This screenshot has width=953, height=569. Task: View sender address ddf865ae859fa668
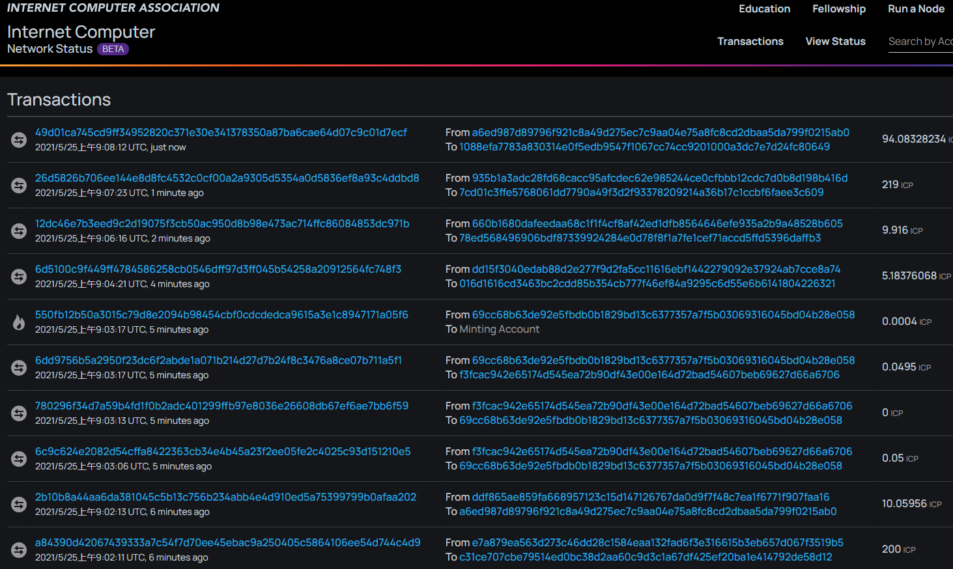click(651, 497)
